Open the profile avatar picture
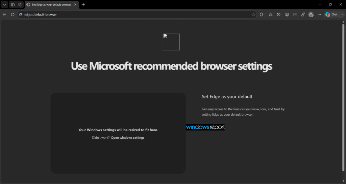Screen dimensions: 346x184 (311, 15)
